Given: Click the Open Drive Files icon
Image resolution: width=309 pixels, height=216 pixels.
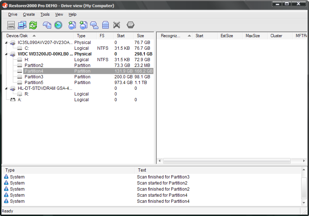Looking at the screenshot, I should tap(47, 25).
